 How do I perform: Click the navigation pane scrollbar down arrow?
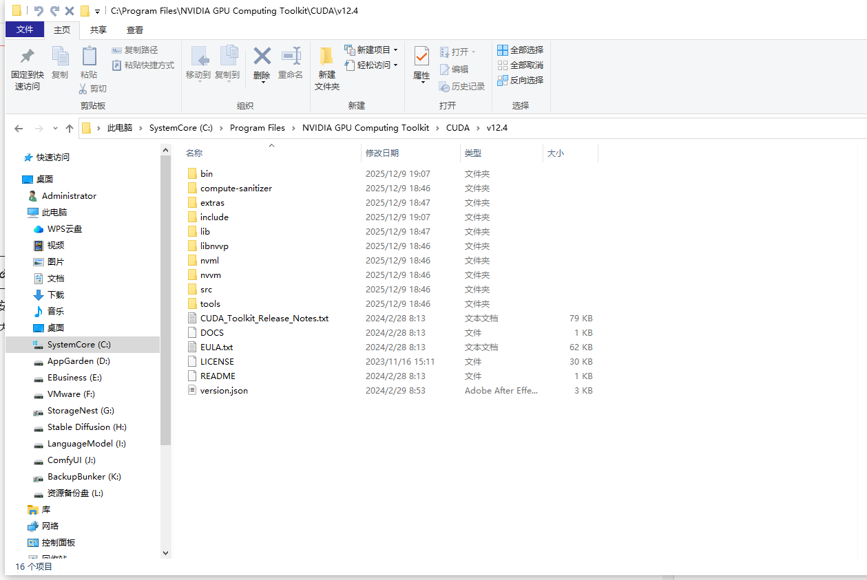(165, 552)
